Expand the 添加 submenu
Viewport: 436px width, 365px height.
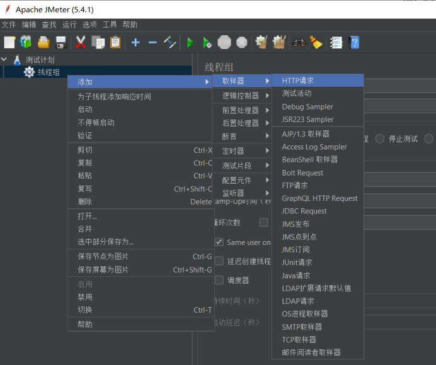pyautogui.click(x=140, y=82)
